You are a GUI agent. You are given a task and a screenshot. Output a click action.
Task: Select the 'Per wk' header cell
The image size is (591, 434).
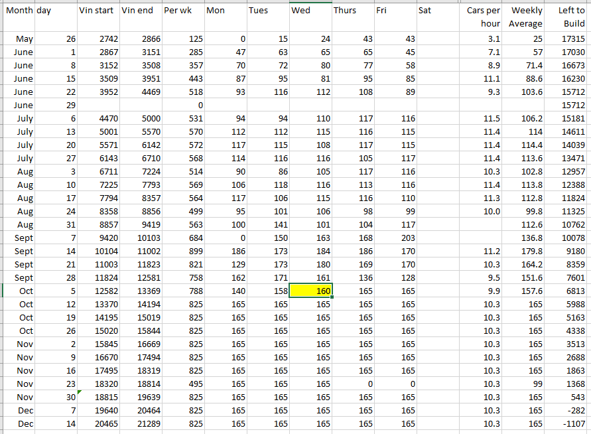coord(182,11)
